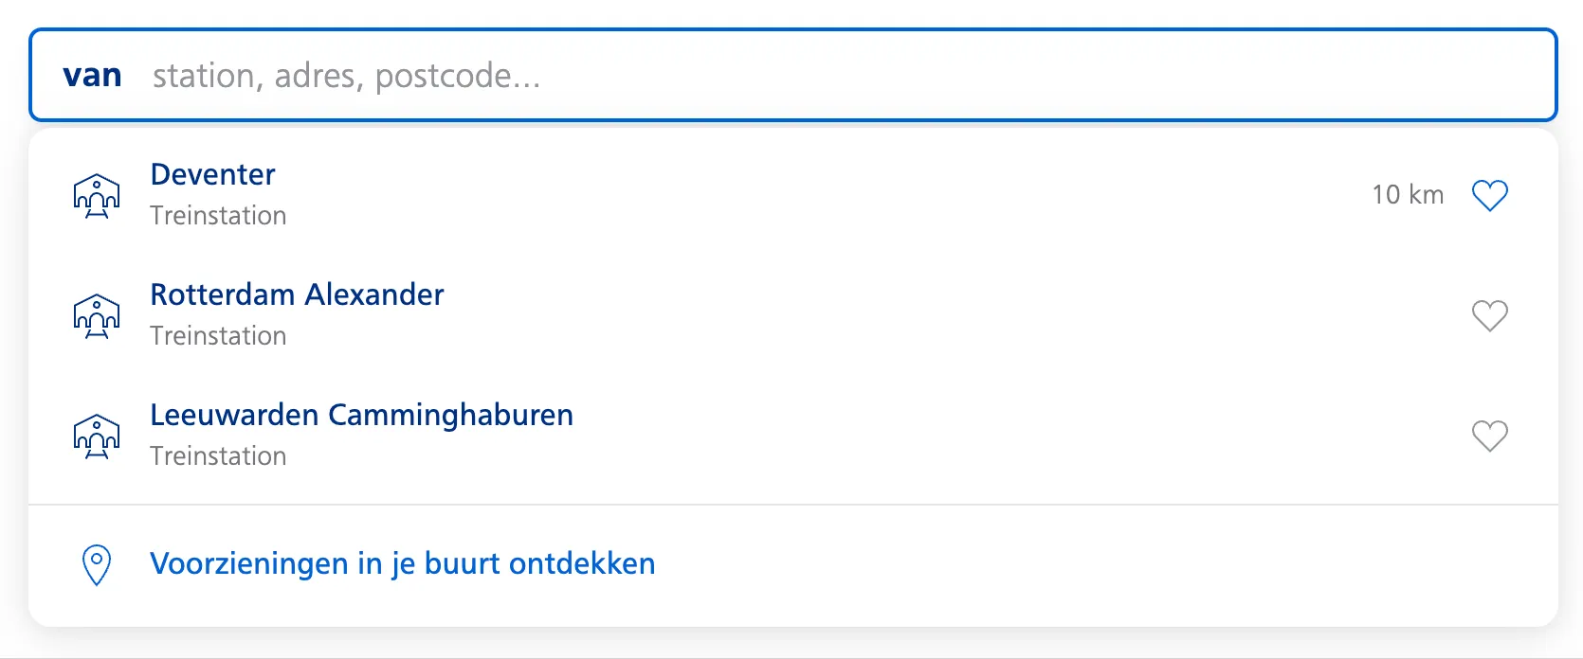Image resolution: width=1583 pixels, height=659 pixels.
Task: Click the bold "van" field label
Action: point(92,76)
